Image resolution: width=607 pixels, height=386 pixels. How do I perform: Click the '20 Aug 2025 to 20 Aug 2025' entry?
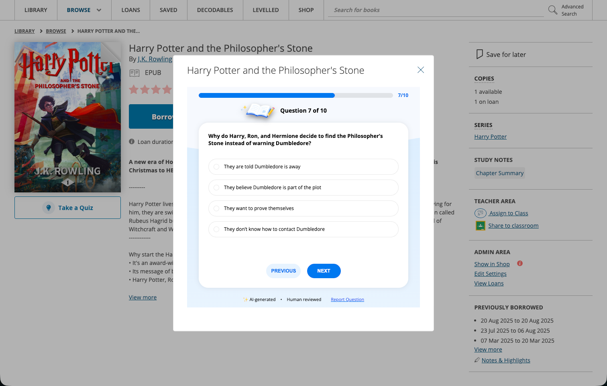[517, 321]
